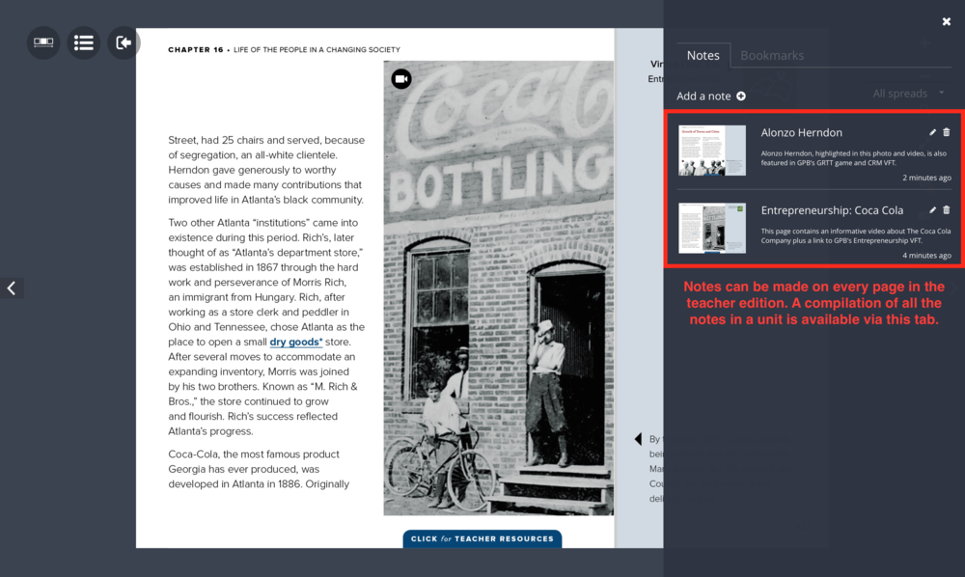Edit the Alonzo Herndon note

point(932,132)
